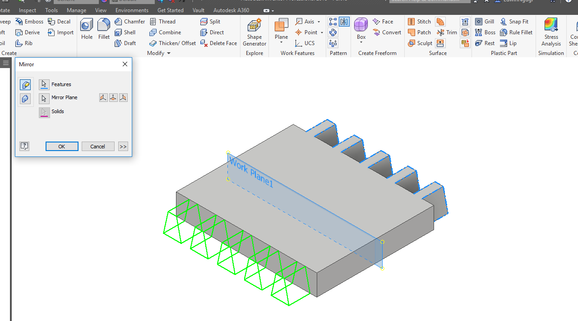Image resolution: width=578 pixels, height=321 pixels.
Task: Confirm Mirror with OK button
Action: [x=62, y=147]
